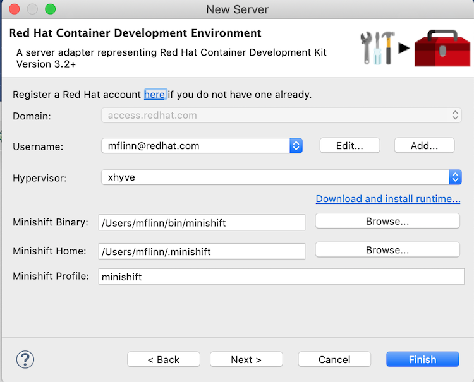
Task: Close the New Server dialog window
Action: click(x=15, y=9)
